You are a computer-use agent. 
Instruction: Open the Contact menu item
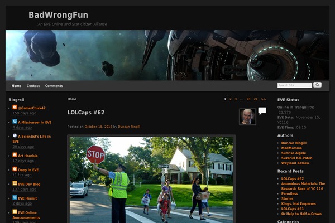click(x=33, y=86)
